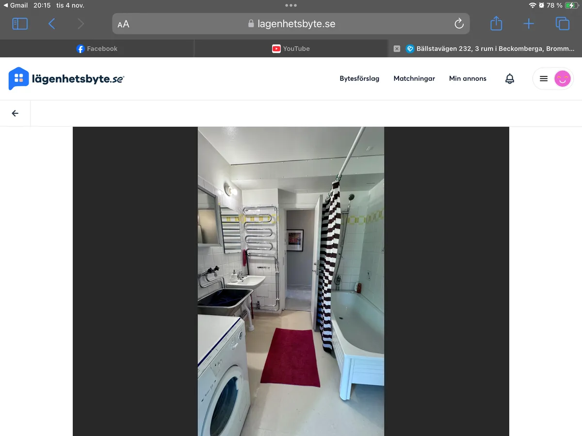The width and height of the screenshot is (582, 436).
Task: Open the AA page settings menu
Action: [x=123, y=23]
